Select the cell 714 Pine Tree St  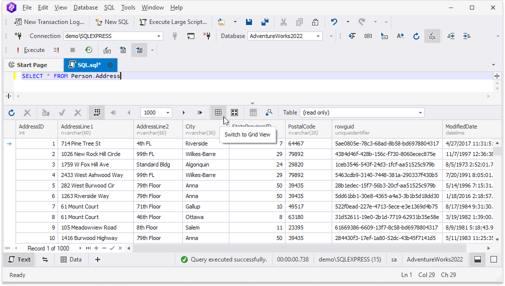96,143
